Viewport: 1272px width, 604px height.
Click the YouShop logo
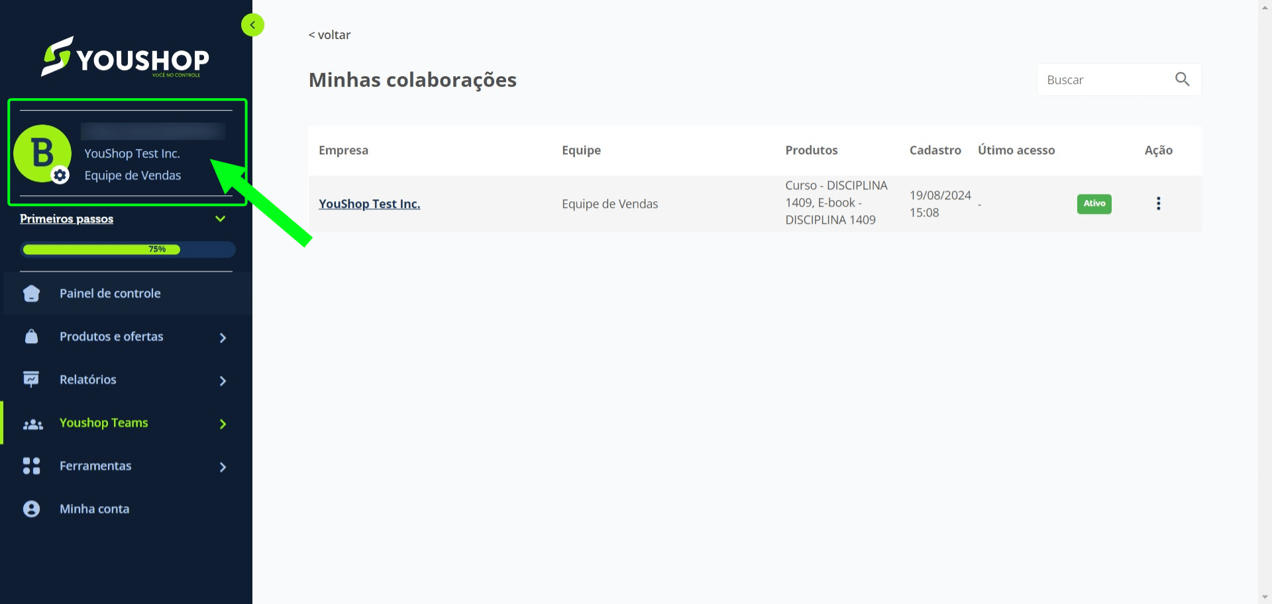pyautogui.click(x=125, y=57)
